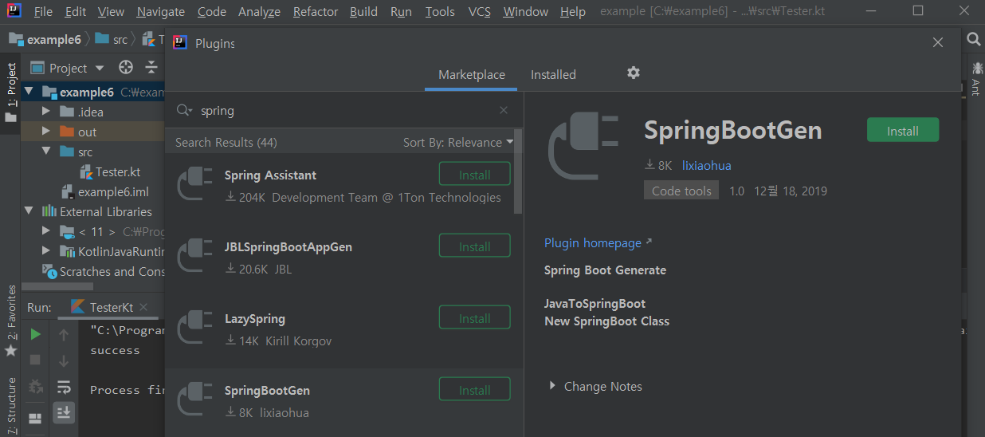Collapse the src folder
Screen dimensions: 985x437
(46, 152)
